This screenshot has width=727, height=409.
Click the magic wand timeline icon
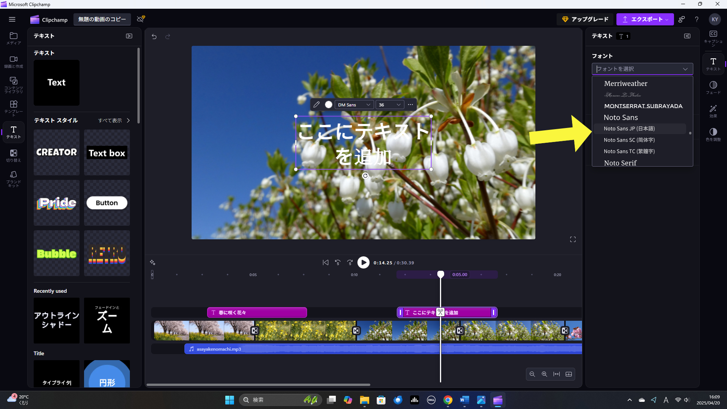point(153,262)
